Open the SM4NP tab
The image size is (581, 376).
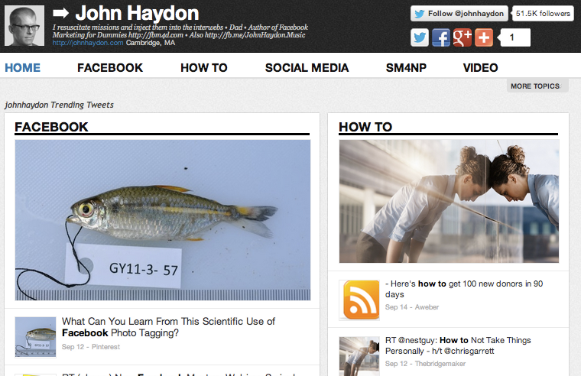(x=406, y=68)
